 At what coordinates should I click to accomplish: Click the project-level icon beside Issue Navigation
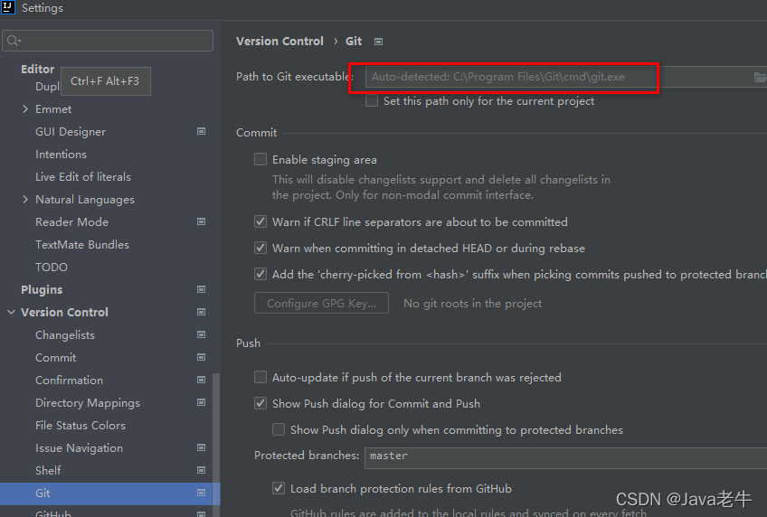point(201,447)
